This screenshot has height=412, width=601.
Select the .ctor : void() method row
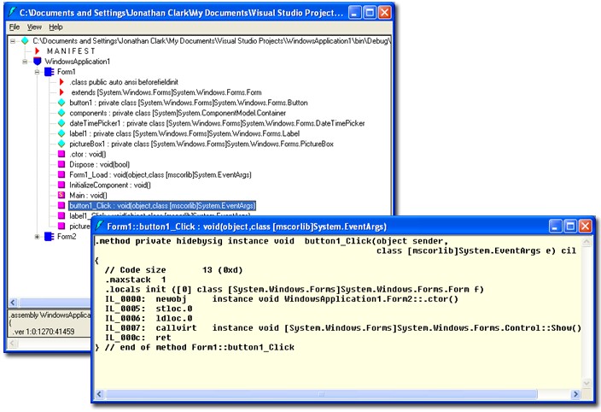tap(88, 154)
